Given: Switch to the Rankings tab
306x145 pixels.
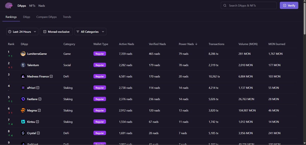Looking at the screenshot, I should point(11,17).
